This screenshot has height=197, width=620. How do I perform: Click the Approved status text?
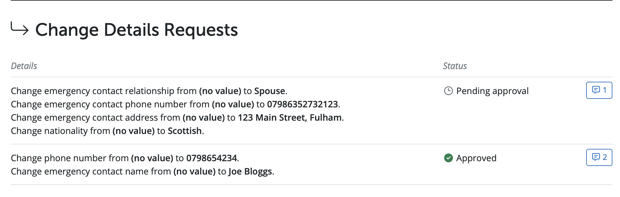(476, 158)
